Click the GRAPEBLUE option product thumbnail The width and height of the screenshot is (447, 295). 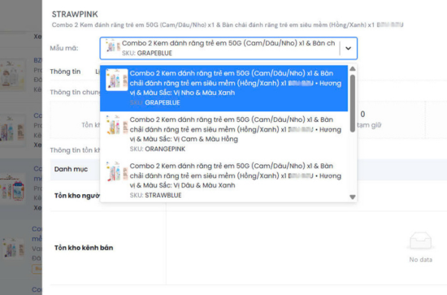tap(116, 80)
